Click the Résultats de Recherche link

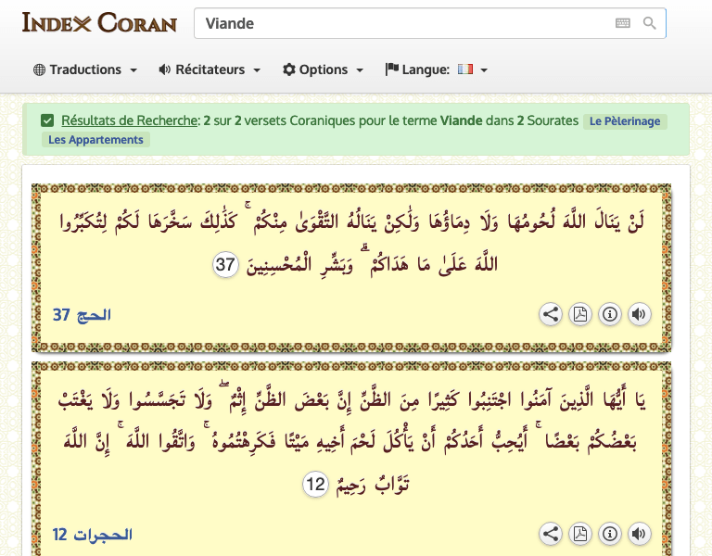point(129,120)
